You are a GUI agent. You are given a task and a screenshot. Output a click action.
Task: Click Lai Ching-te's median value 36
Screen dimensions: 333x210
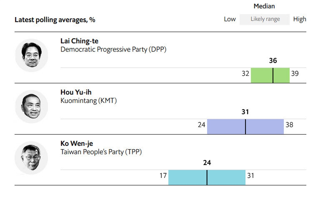[273, 60]
